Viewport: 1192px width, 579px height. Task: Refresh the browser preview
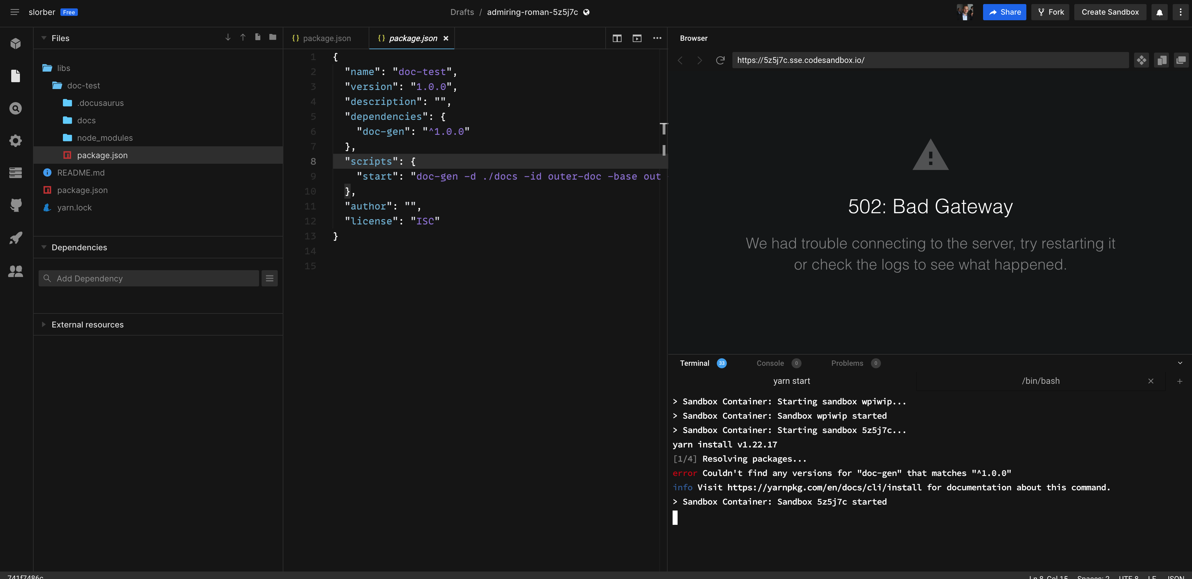pos(720,60)
